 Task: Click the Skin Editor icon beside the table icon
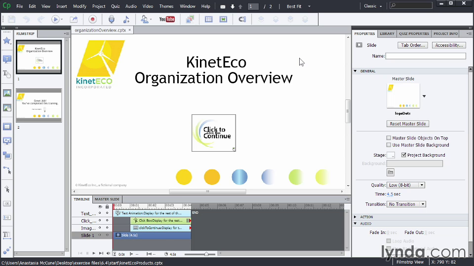pos(223,19)
